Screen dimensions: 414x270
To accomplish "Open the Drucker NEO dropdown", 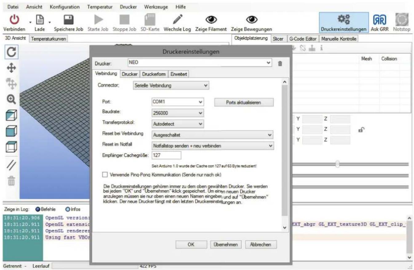I will coord(269,63).
